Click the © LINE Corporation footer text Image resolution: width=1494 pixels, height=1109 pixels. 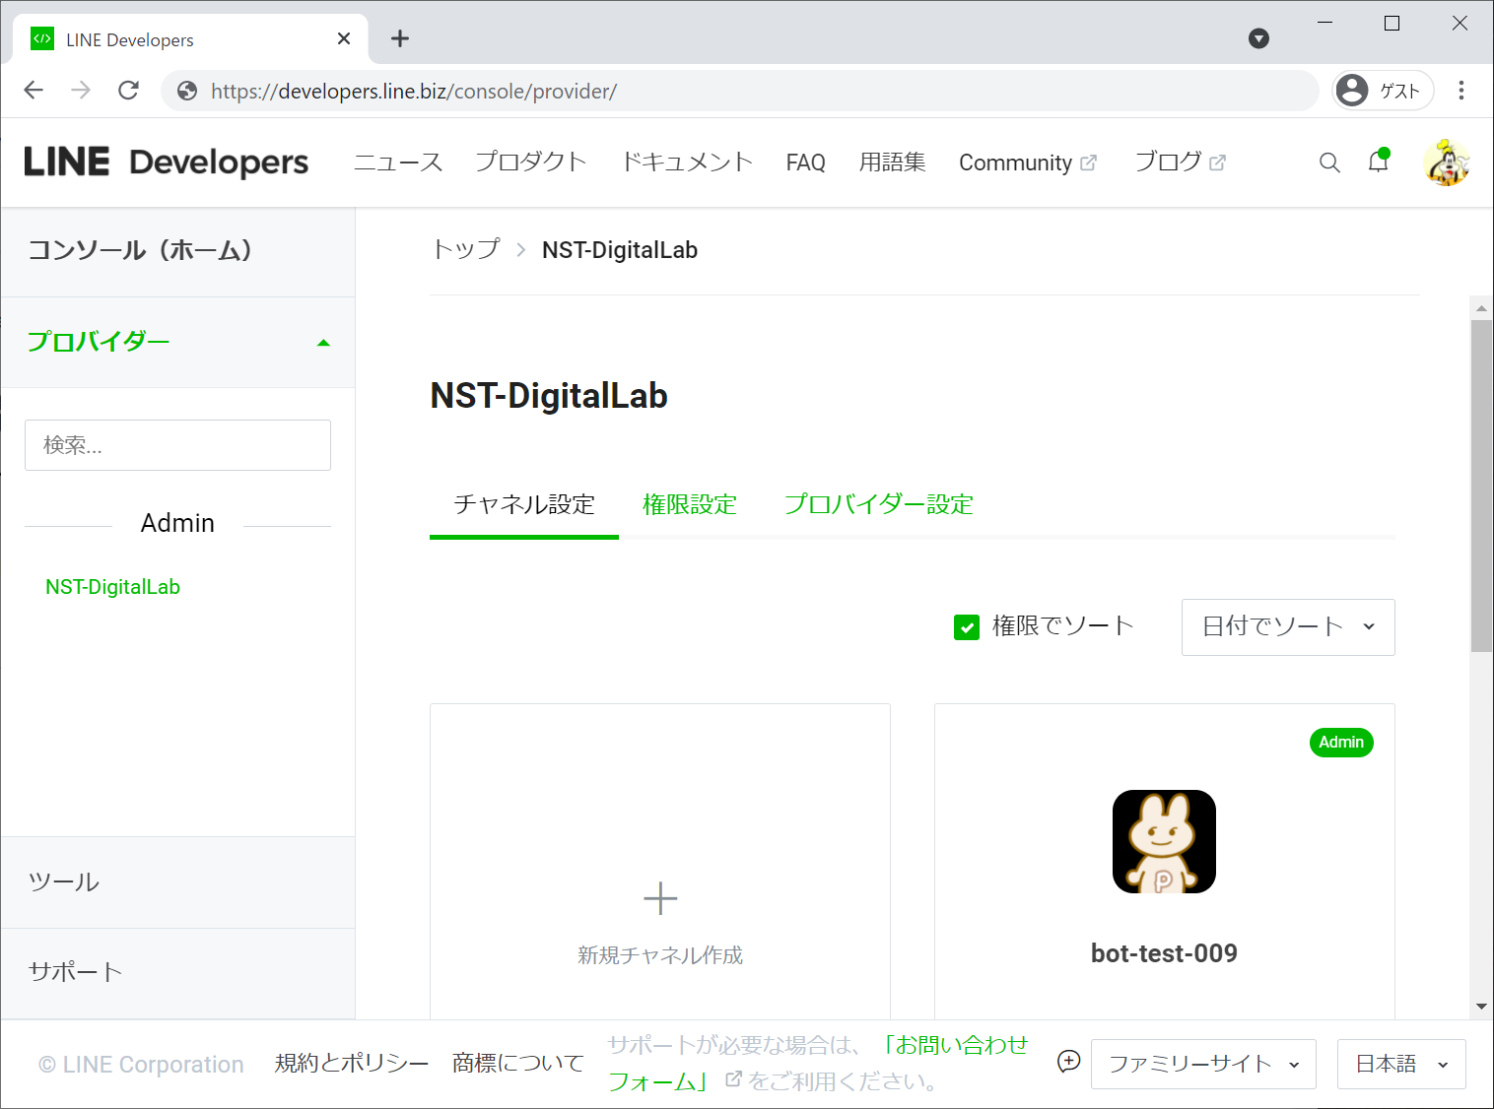point(141,1065)
